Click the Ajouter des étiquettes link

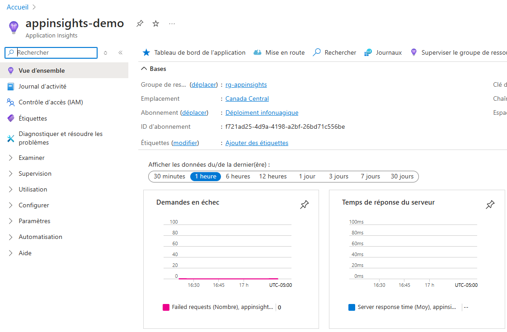click(x=257, y=143)
